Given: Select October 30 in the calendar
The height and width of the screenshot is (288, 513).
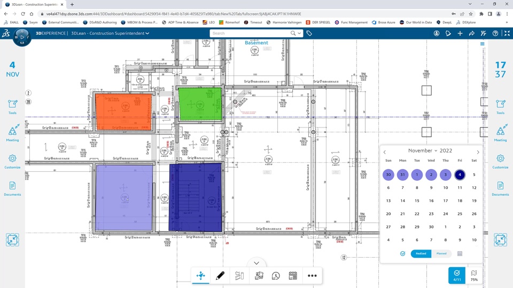Looking at the screenshot, I should coord(388,175).
